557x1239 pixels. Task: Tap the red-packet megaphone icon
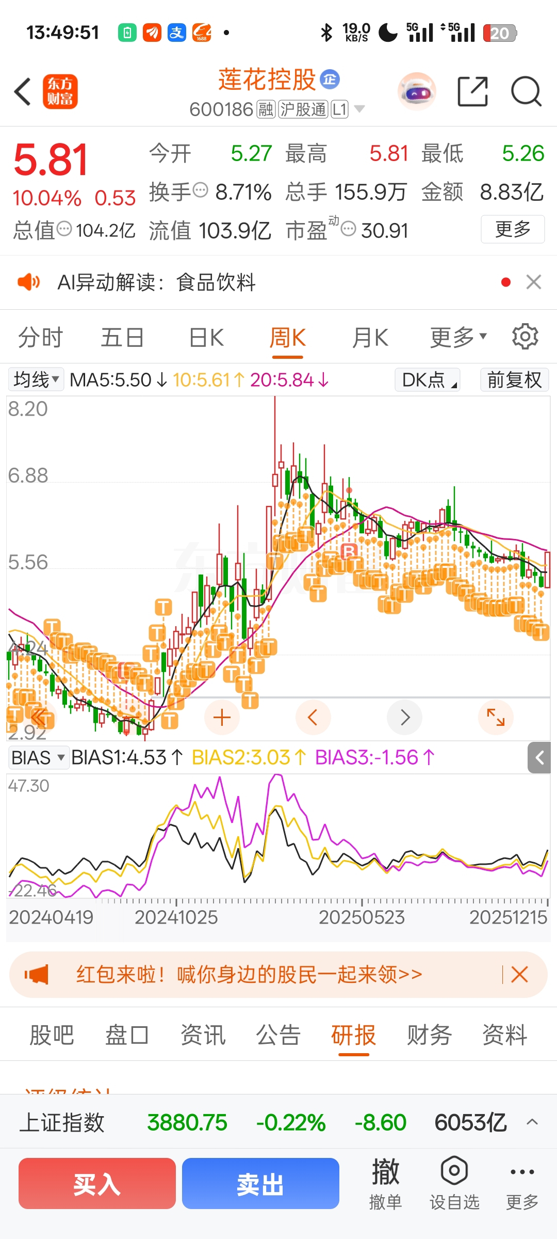click(37, 975)
